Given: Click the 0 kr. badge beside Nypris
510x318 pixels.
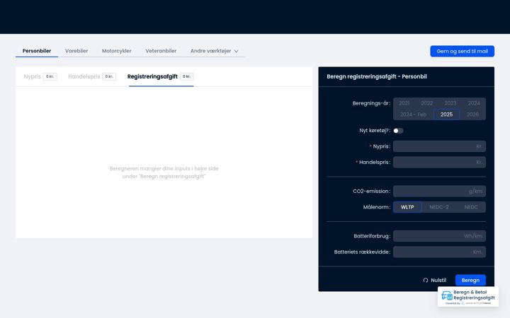Looking at the screenshot, I should (x=50, y=76).
